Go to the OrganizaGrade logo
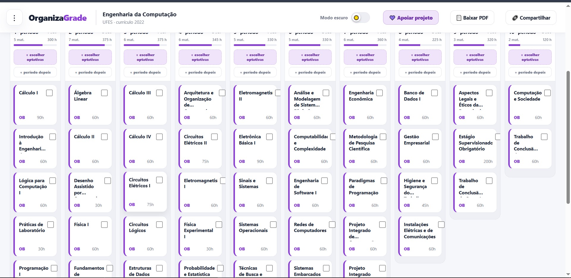 (x=58, y=18)
